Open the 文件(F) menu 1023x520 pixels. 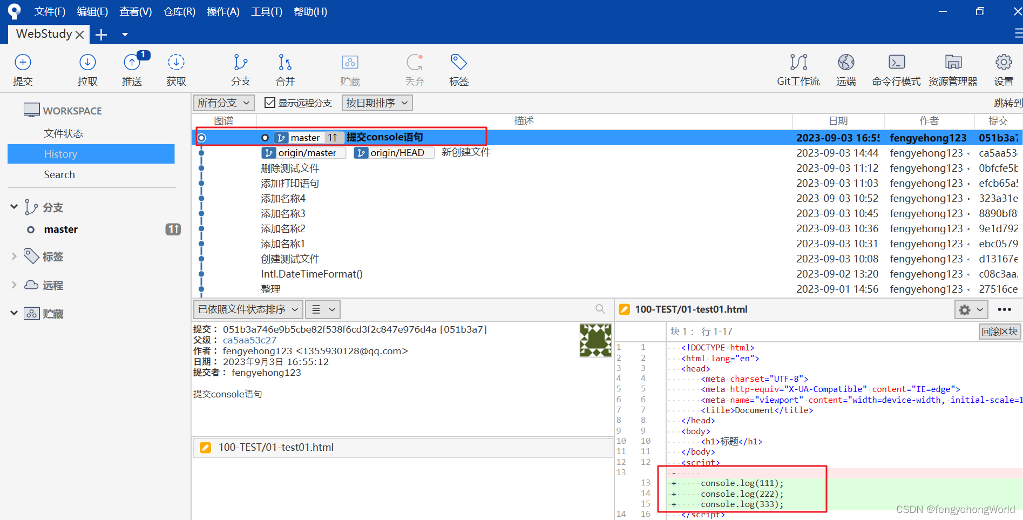[50, 12]
